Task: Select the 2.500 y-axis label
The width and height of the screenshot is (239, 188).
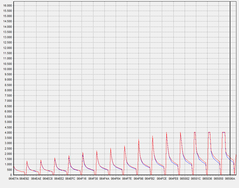Action: coord(8,149)
